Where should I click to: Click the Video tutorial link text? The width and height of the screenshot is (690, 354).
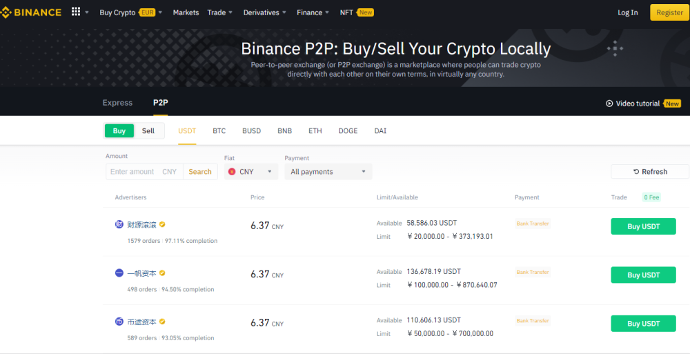coord(638,104)
